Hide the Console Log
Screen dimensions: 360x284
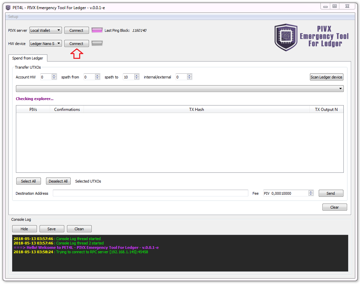[x=24, y=229]
